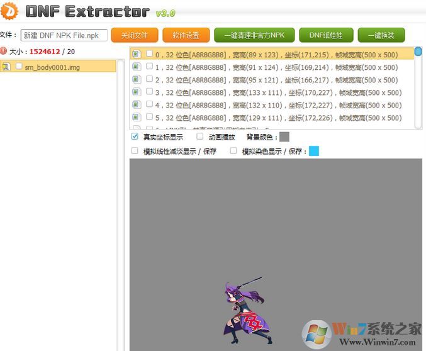Click the character sprite in preview
The width and height of the screenshot is (426, 351).
pyautogui.click(x=247, y=310)
